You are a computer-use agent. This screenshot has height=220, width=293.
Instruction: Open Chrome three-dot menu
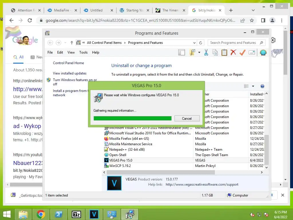click(x=282, y=20)
